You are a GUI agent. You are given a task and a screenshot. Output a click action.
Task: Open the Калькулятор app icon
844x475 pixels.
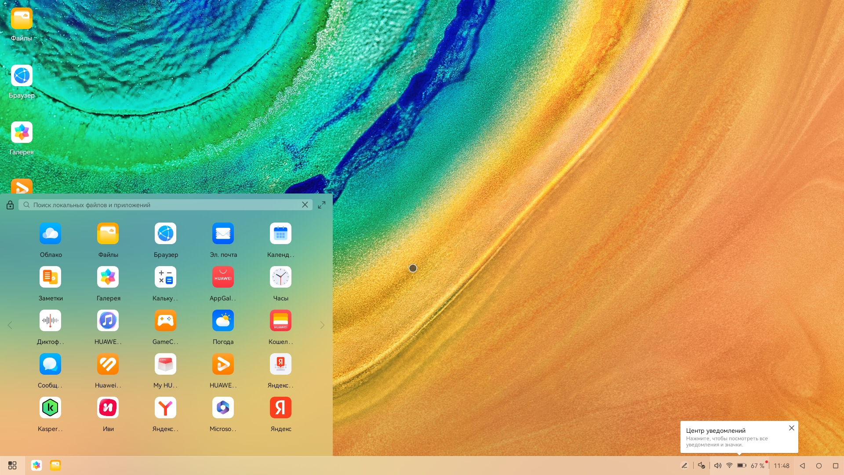point(165,277)
